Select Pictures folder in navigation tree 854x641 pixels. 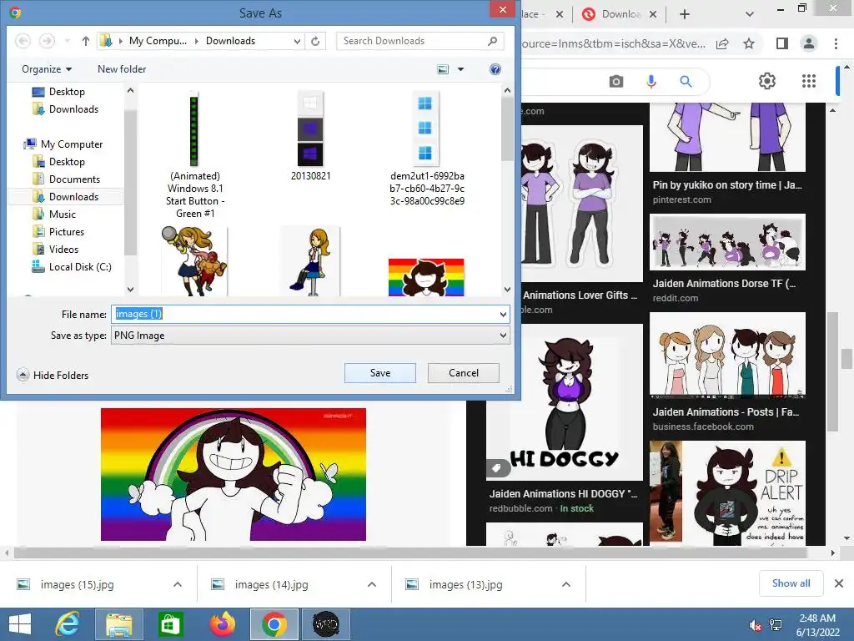(59, 232)
